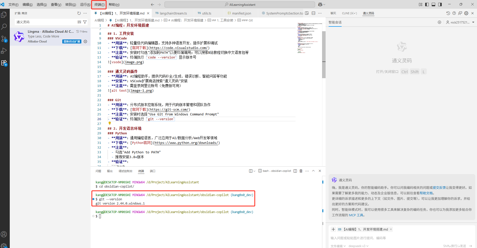Maximize the terminal panel size
Screen dimensions: 477x248
313,171
